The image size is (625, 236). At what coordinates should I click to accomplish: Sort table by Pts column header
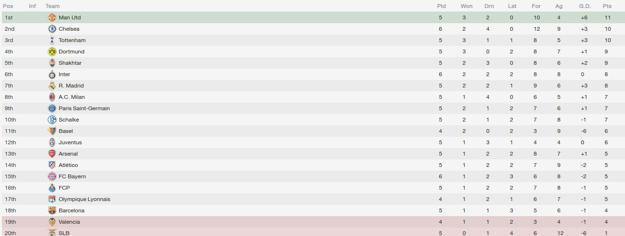click(x=607, y=6)
